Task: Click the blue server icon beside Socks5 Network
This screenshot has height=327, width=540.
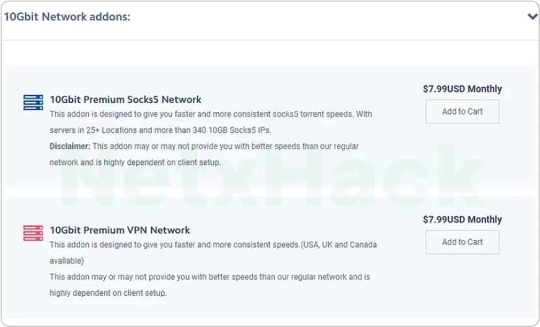Action: [x=33, y=102]
